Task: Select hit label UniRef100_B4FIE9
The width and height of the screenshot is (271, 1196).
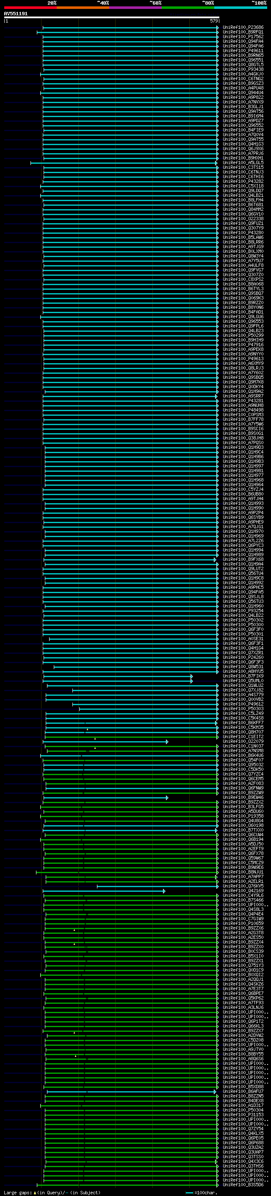Action: click(x=243, y=130)
